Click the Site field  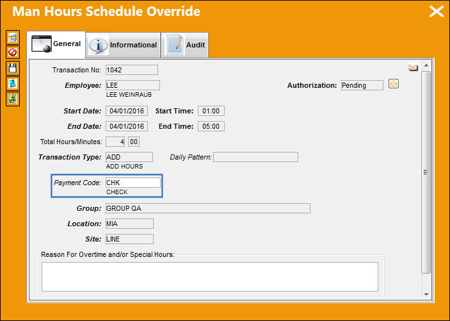pos(129,239)
